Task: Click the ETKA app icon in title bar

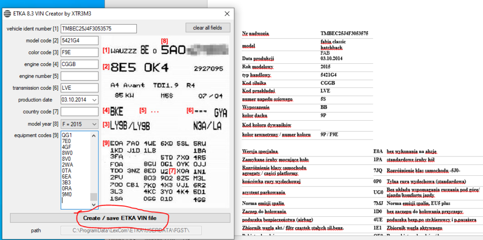Action: coord(7,14)
